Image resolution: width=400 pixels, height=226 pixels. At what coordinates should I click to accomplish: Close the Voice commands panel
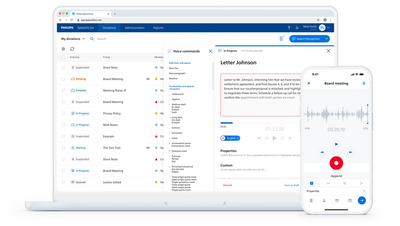210,51
